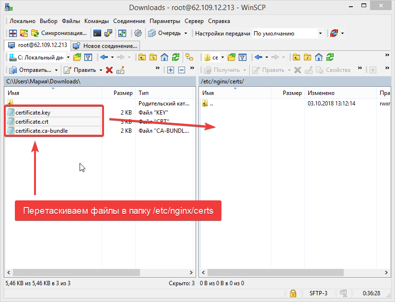395x302 pixels.
Task: Expand the local Править dropdown arrow
Action: (x=101, y=70)
